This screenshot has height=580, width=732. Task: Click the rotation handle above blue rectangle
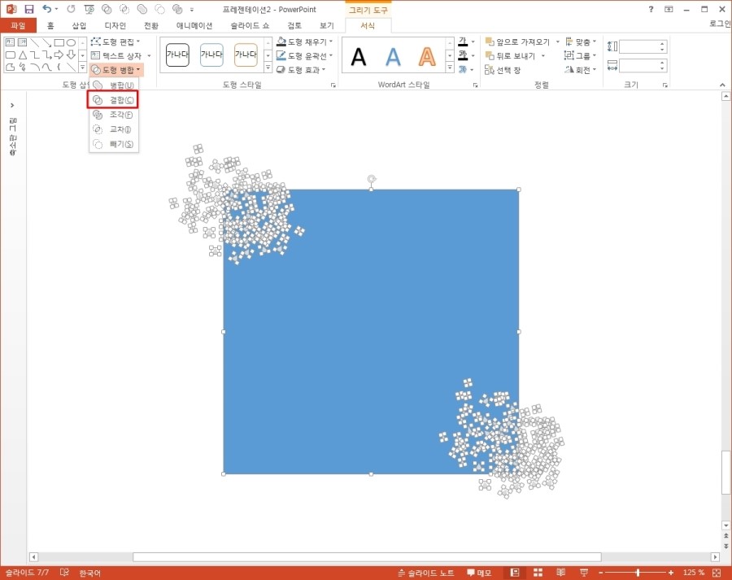point(371,178)
